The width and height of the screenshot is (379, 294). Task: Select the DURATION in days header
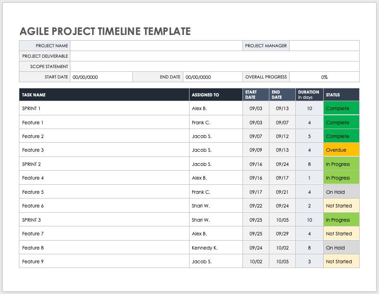[309, 95]
